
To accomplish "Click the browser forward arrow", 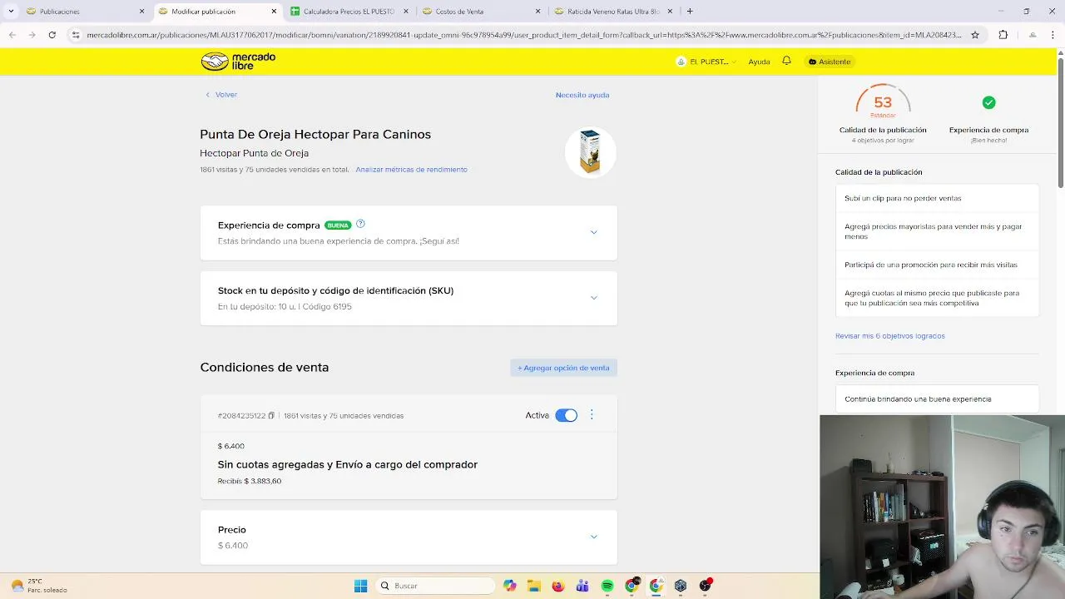I will click(32, 35).
